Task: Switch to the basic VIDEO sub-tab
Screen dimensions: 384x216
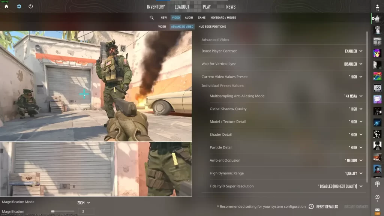Action: 162,27
